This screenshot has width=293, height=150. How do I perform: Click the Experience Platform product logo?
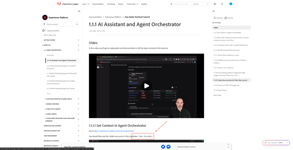45,17
